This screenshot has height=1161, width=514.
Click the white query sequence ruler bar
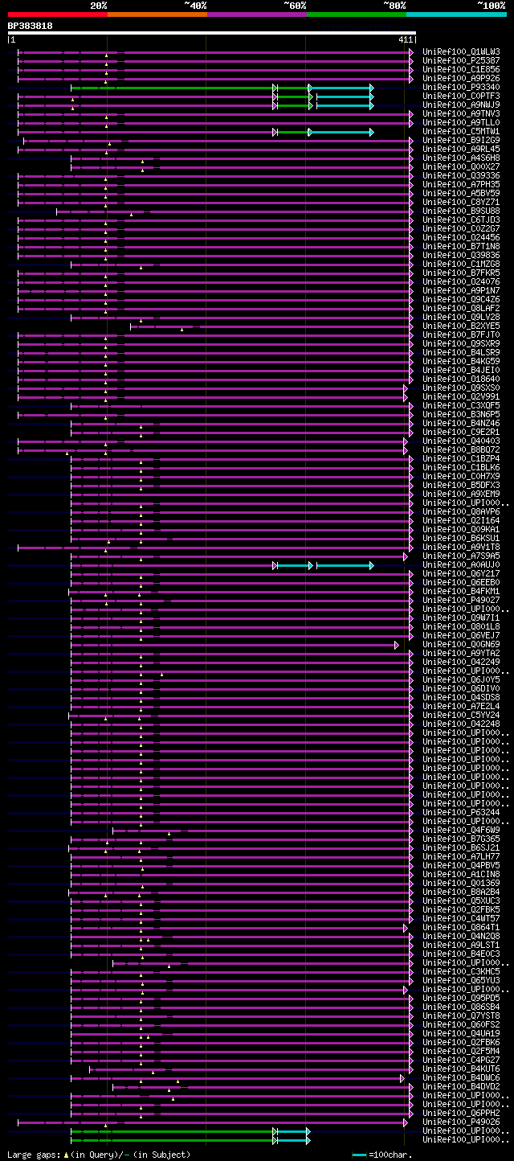point(211,33)
